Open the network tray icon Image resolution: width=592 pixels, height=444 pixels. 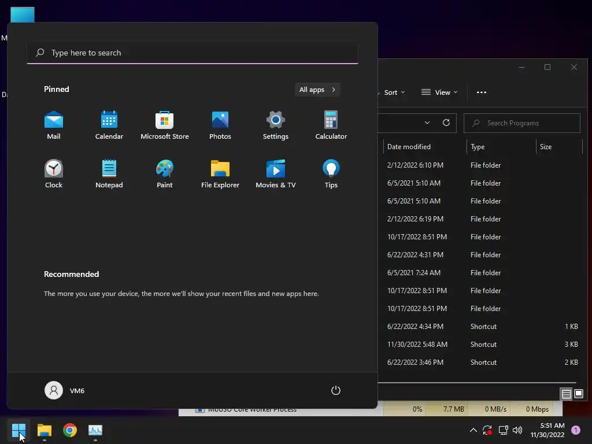click(503, 430)
